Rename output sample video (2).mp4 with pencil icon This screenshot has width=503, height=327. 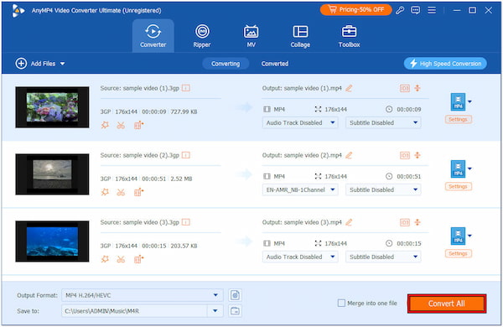point(349,155)
